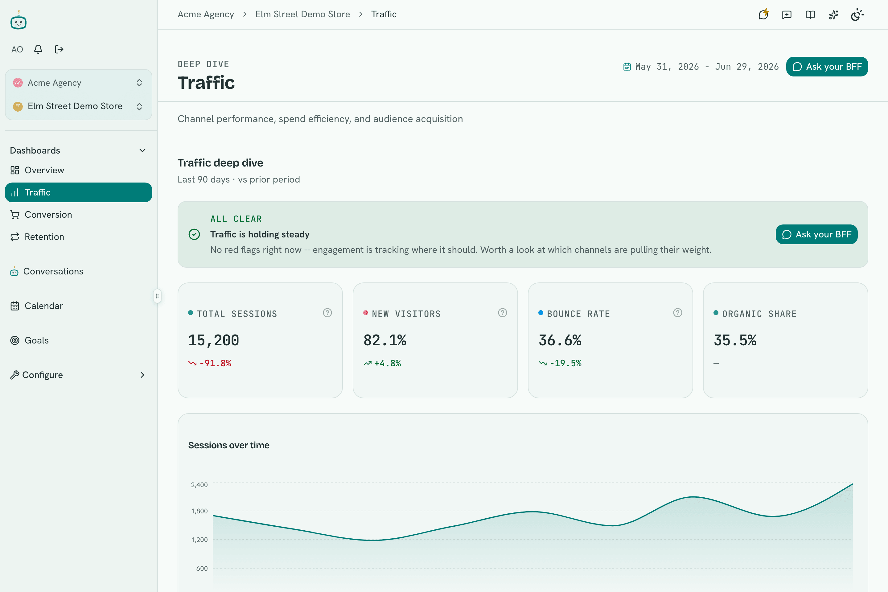Click the Retention repeat arrows icon
Viewport: 888px width, 592px height.
pyautogui.click(x=15, y=237)
